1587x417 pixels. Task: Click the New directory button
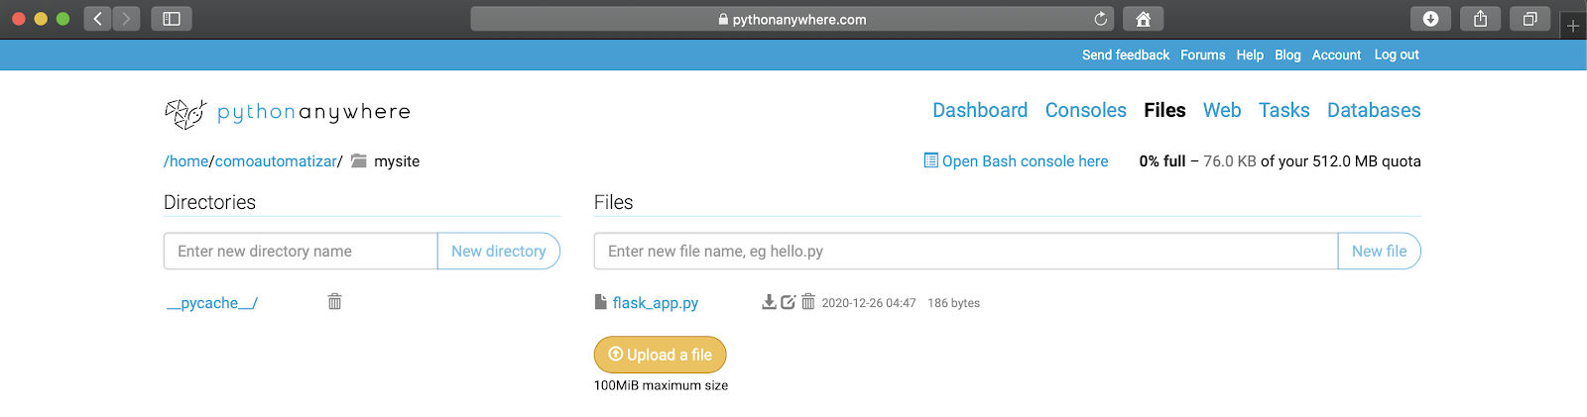click(x=499, y=252)
